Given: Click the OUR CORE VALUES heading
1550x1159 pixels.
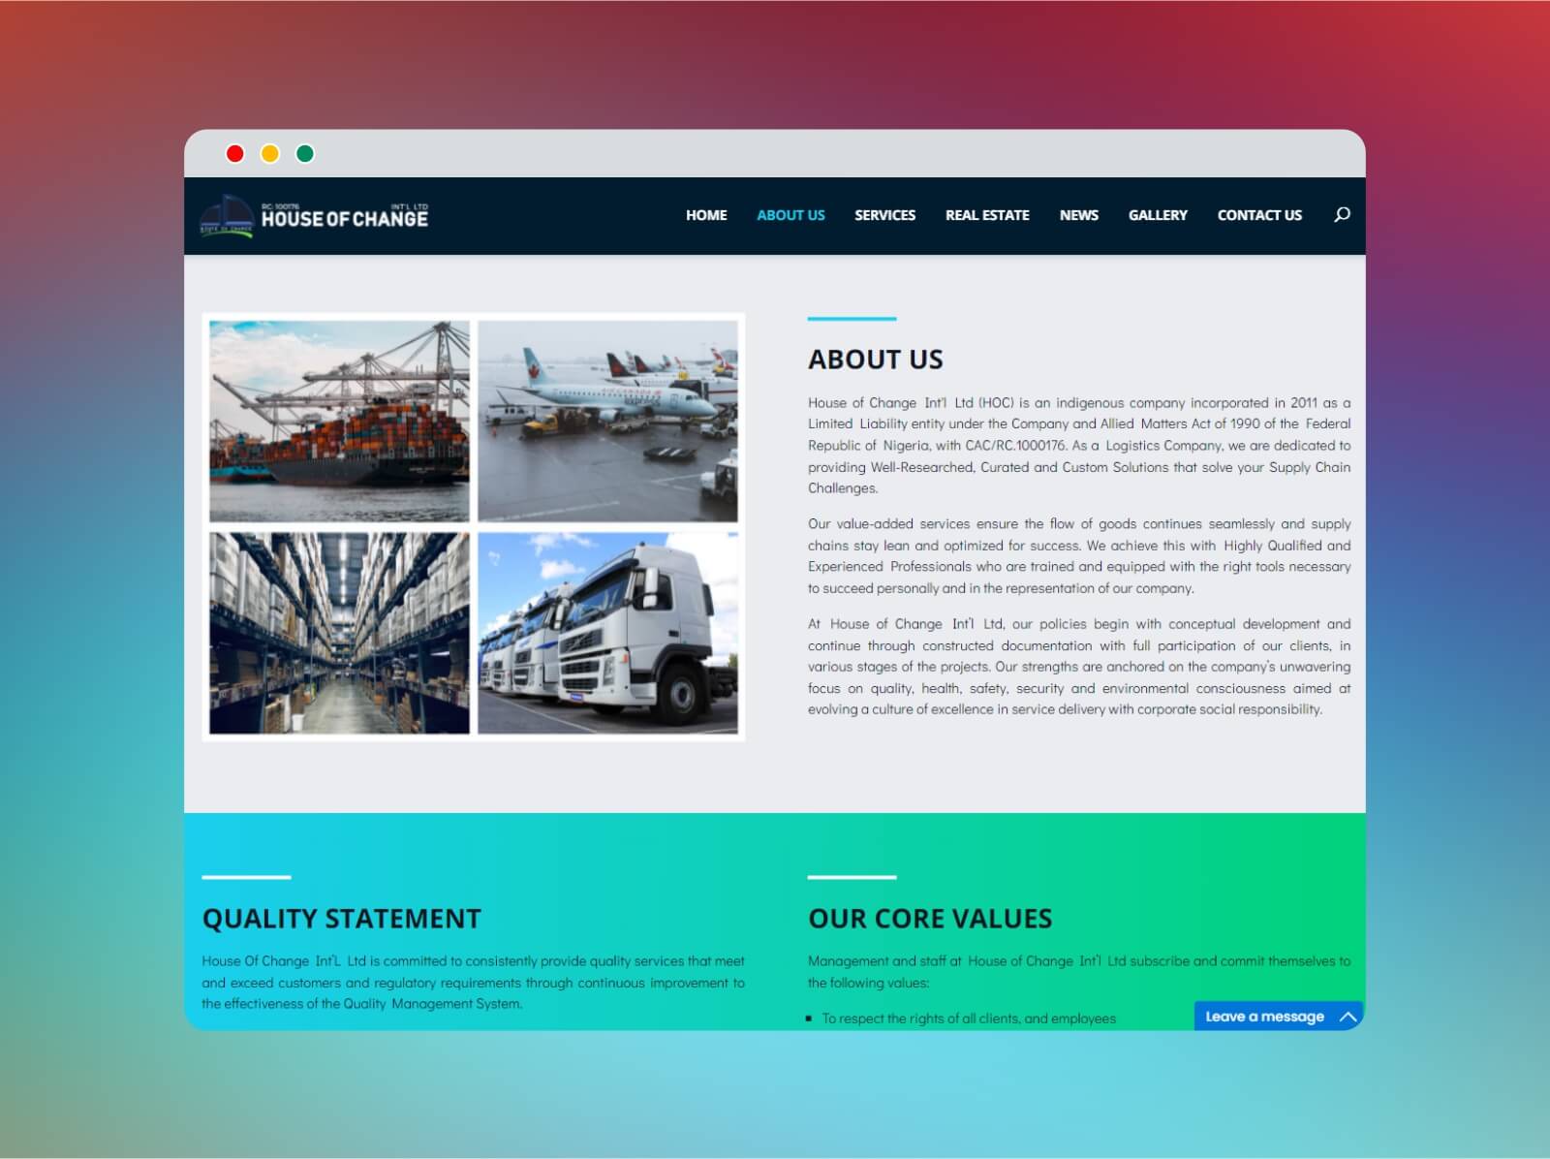Looking at the screenshot, I should [x=930, y=919].
